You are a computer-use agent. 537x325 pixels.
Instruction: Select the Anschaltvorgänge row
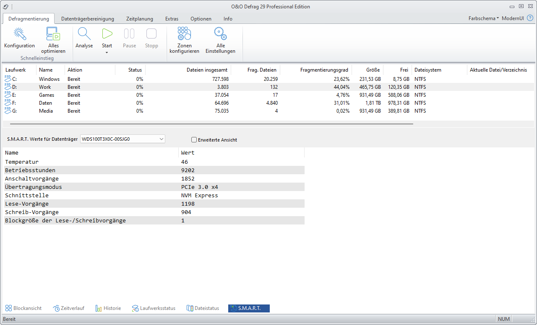click(x=154, y=178)
